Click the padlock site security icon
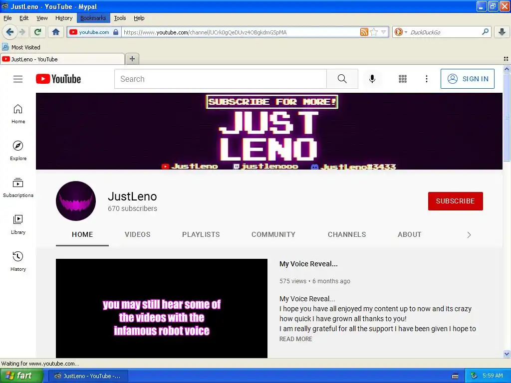Screen dimensions: 511x383 click(x=116, y=32)
